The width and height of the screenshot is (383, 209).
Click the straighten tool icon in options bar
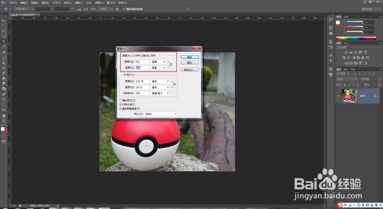pyautogui.click(x=79, y=9)
